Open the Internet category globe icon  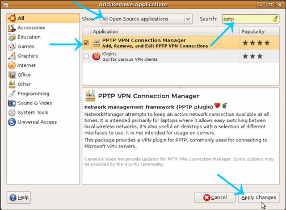pyautogui.click(x=12, y=65)
